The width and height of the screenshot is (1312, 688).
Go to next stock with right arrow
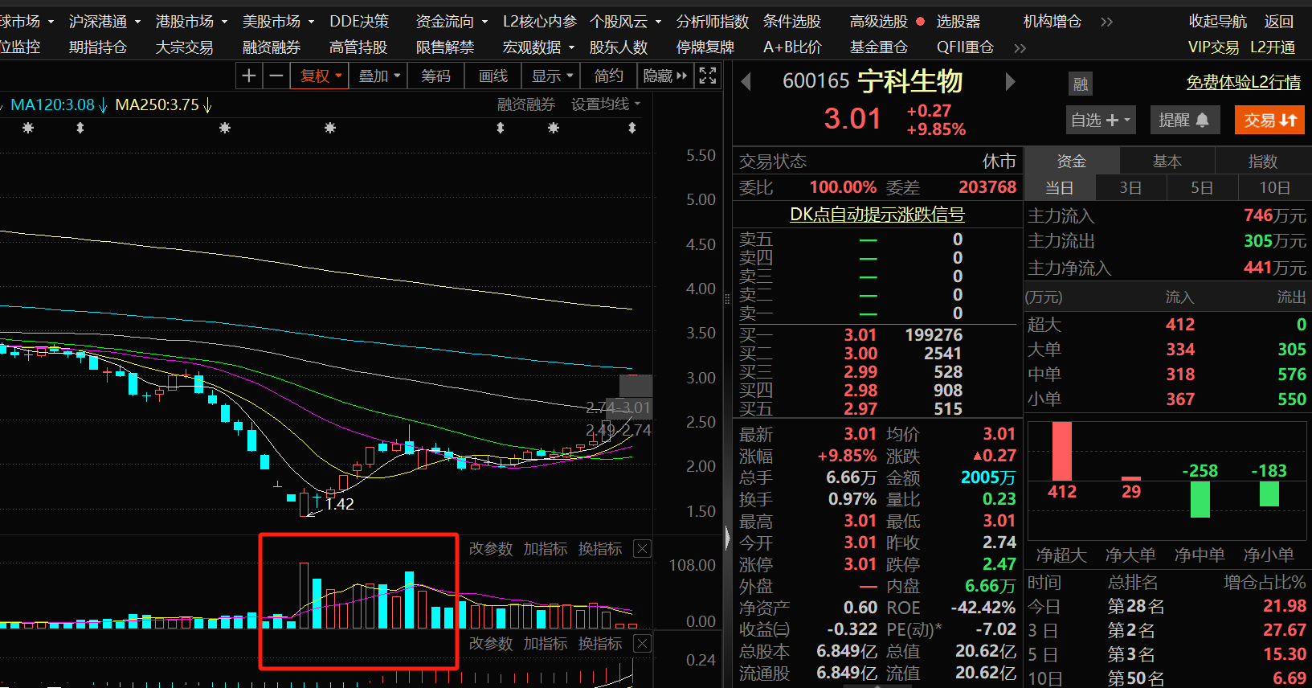tap(1010, 82)
